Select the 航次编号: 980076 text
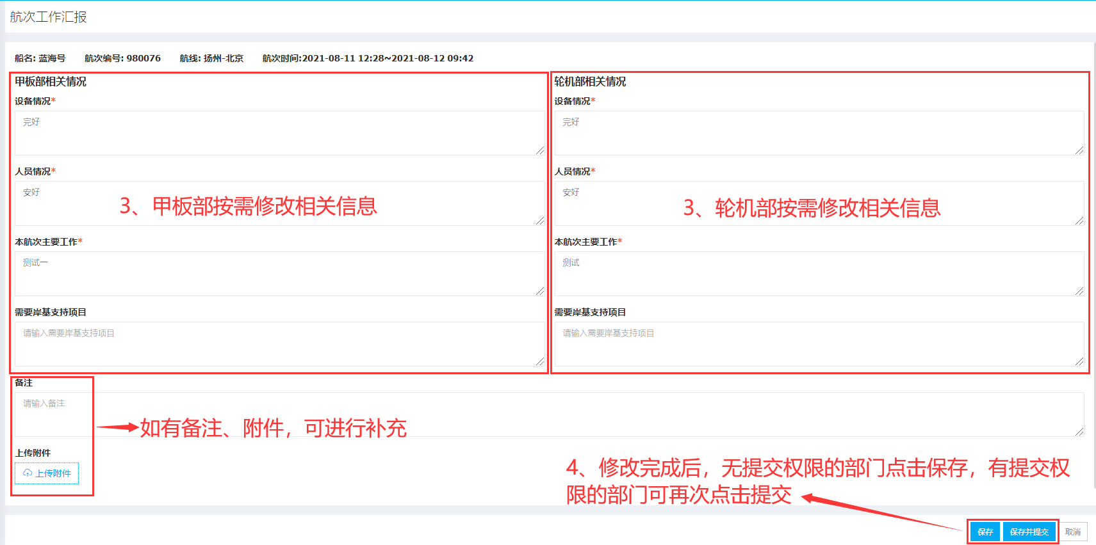Image resolution: width=1096 pixels, height=545 pixels. (x=122, y=58)
